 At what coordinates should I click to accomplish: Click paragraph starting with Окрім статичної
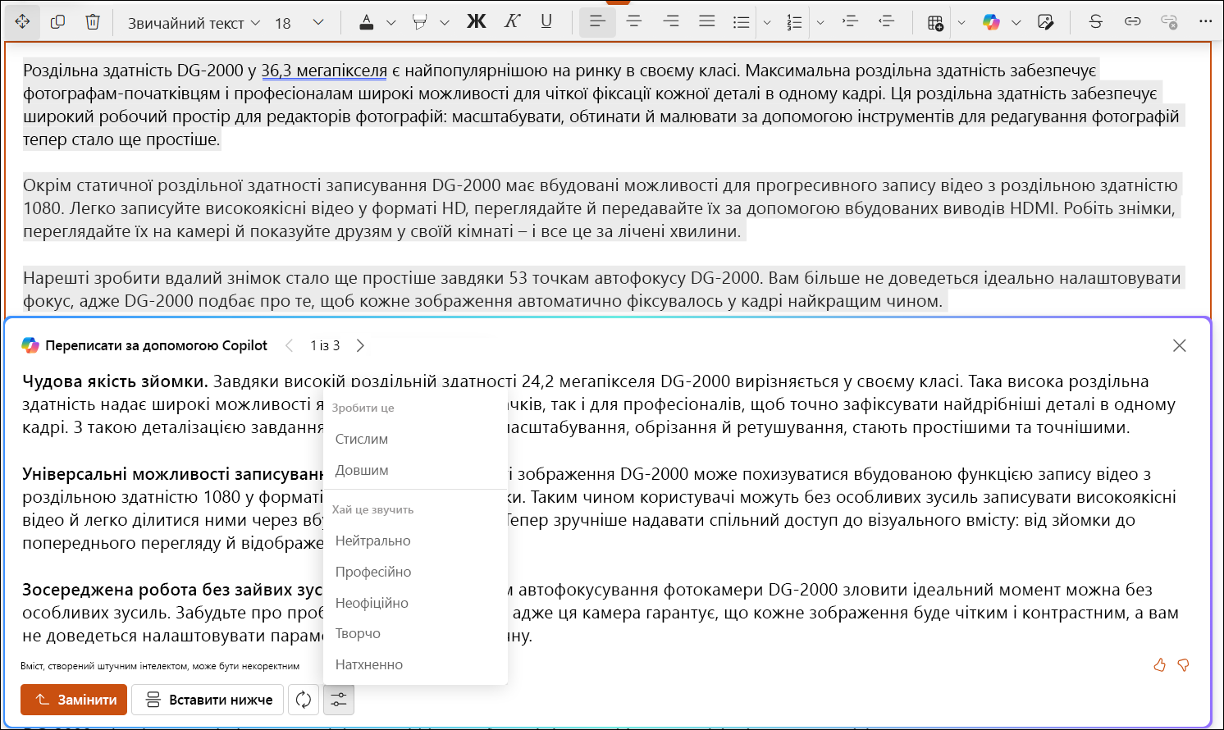pyautogui.click(x=601, y=208)
